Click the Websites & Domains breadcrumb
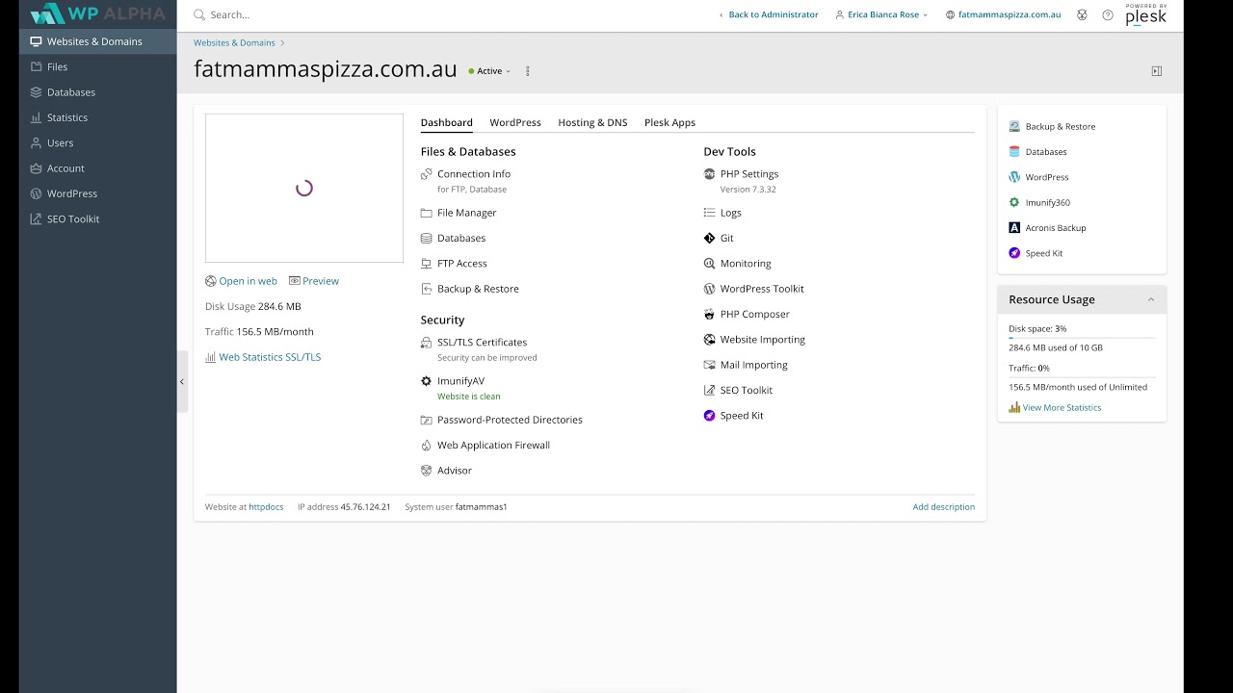The image size is (1233, 693). point(234,43)
